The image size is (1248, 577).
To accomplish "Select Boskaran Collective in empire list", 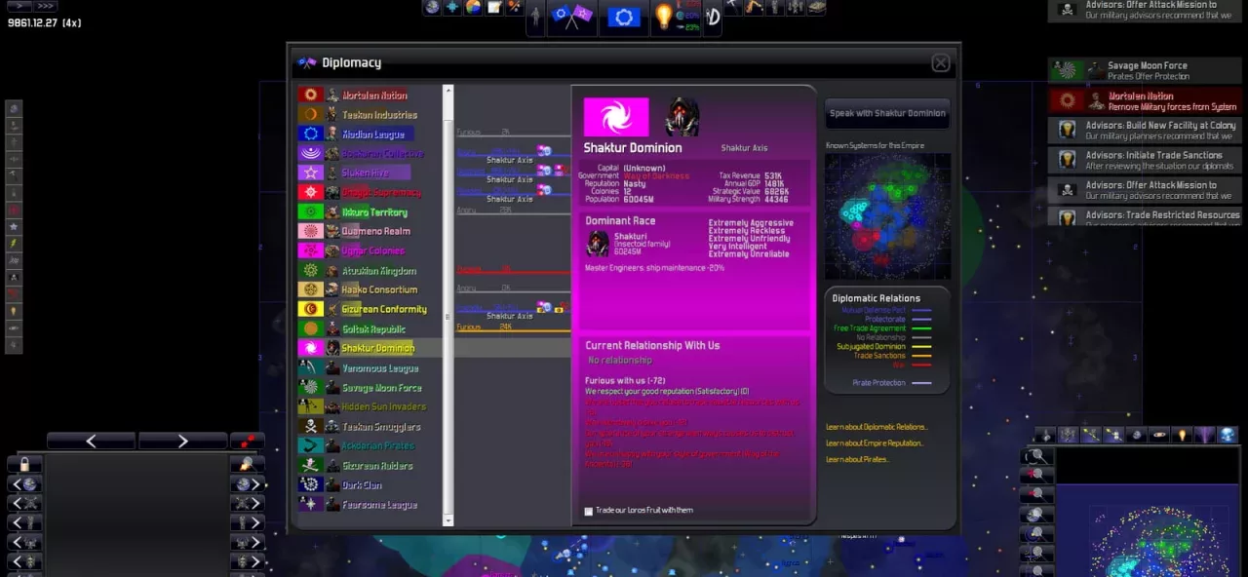I will pos(370,153).
